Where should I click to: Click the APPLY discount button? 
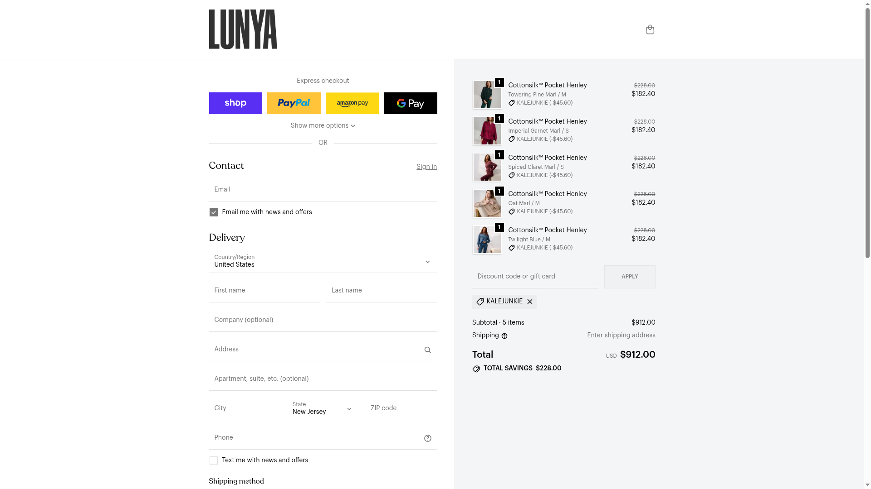click(x=630, y=277)
